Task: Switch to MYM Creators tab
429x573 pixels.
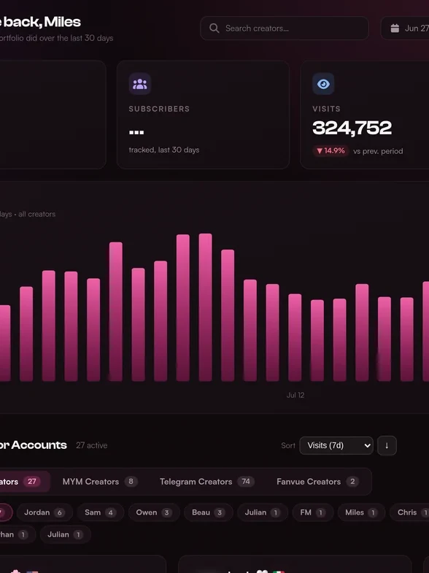Action: [x=100, y=482]
